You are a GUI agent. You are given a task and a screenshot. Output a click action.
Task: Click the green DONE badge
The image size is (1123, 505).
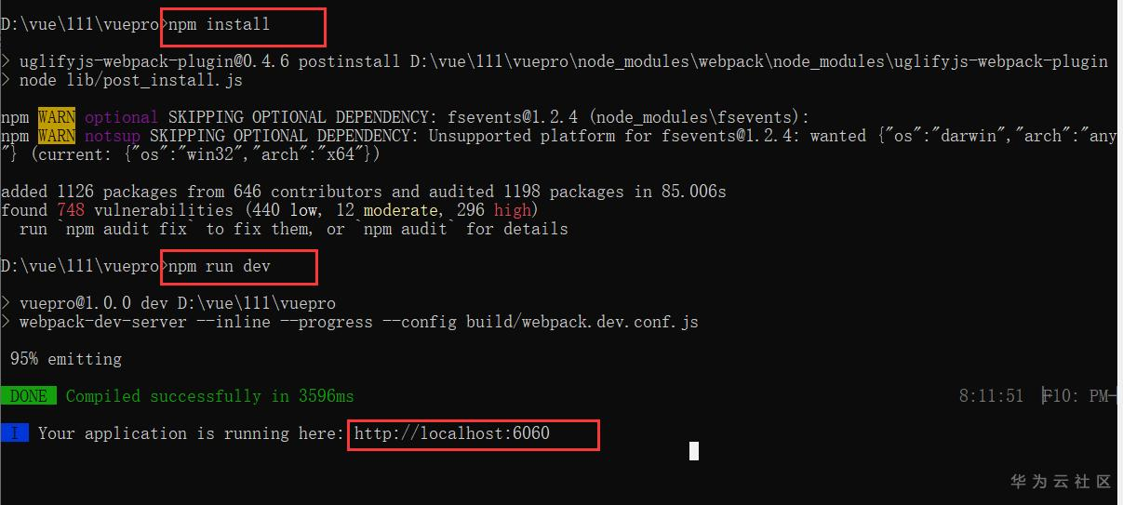tap(29, 396)
